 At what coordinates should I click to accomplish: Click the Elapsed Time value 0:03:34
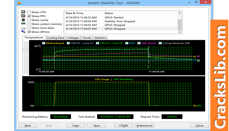tap(172, 117)
